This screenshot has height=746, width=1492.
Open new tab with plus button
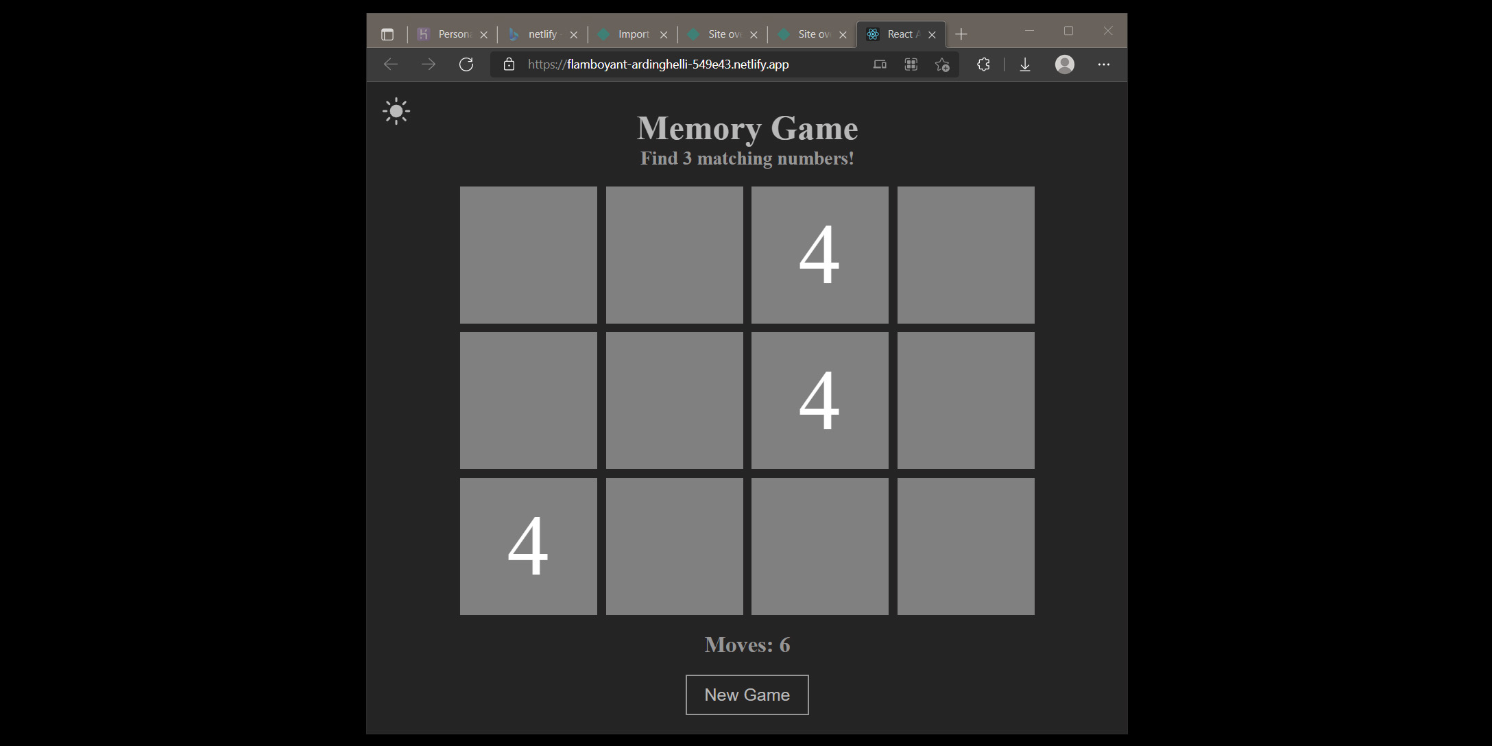(961, 34)
